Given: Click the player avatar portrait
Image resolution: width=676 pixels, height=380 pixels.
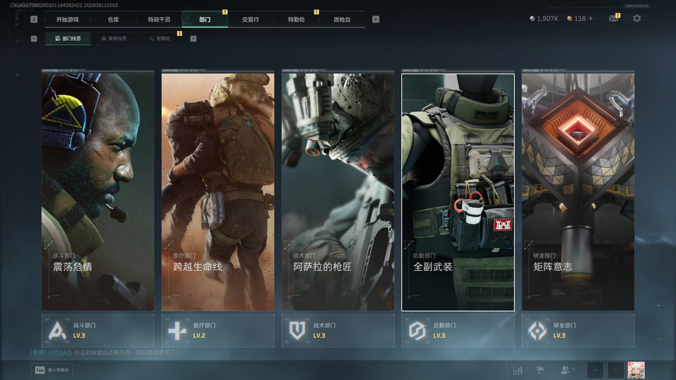Looking at the screenshot, I should tap(636, 370).
